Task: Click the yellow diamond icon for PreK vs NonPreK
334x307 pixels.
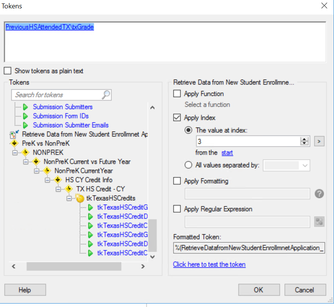Action: click(14, 143)
